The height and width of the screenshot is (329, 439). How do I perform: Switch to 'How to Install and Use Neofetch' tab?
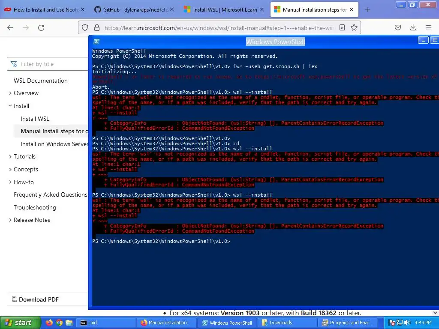point(43,9)
